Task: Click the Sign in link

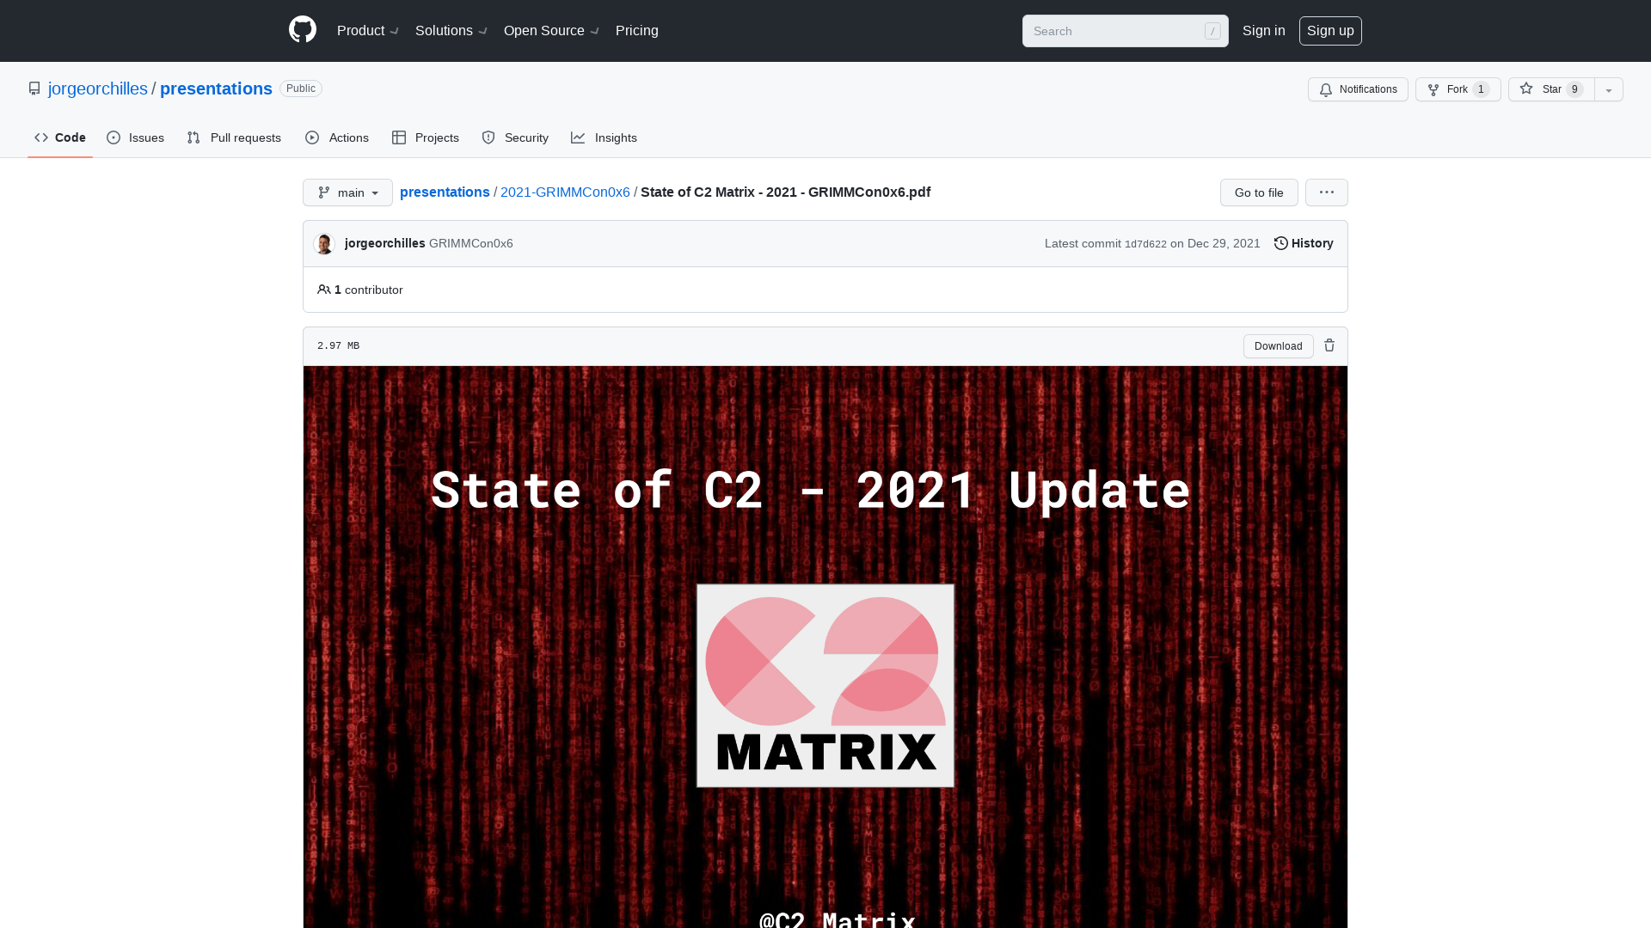Action: pos(1263,30)
